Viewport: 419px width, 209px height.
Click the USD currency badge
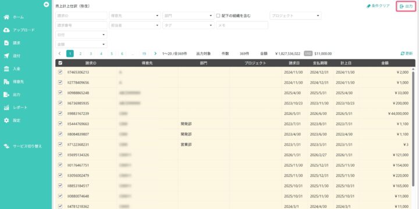308,53
